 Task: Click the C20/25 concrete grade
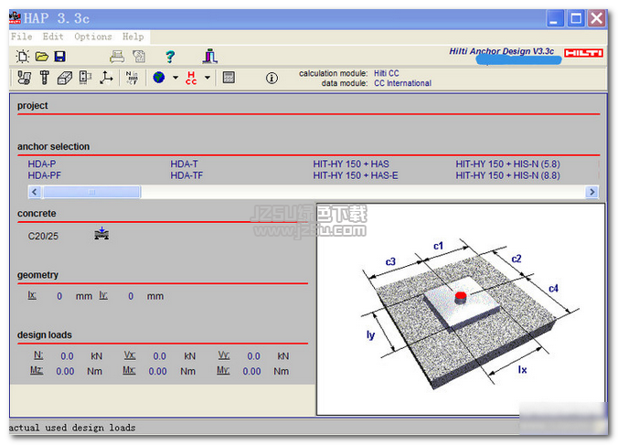(x=43, y=237)
